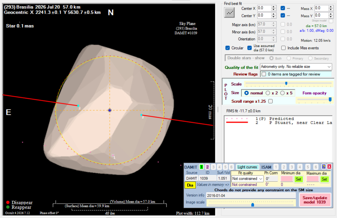This screenshot has height=218, width=337.
Task: Select ISAM model 2
Action: [284, 167]
